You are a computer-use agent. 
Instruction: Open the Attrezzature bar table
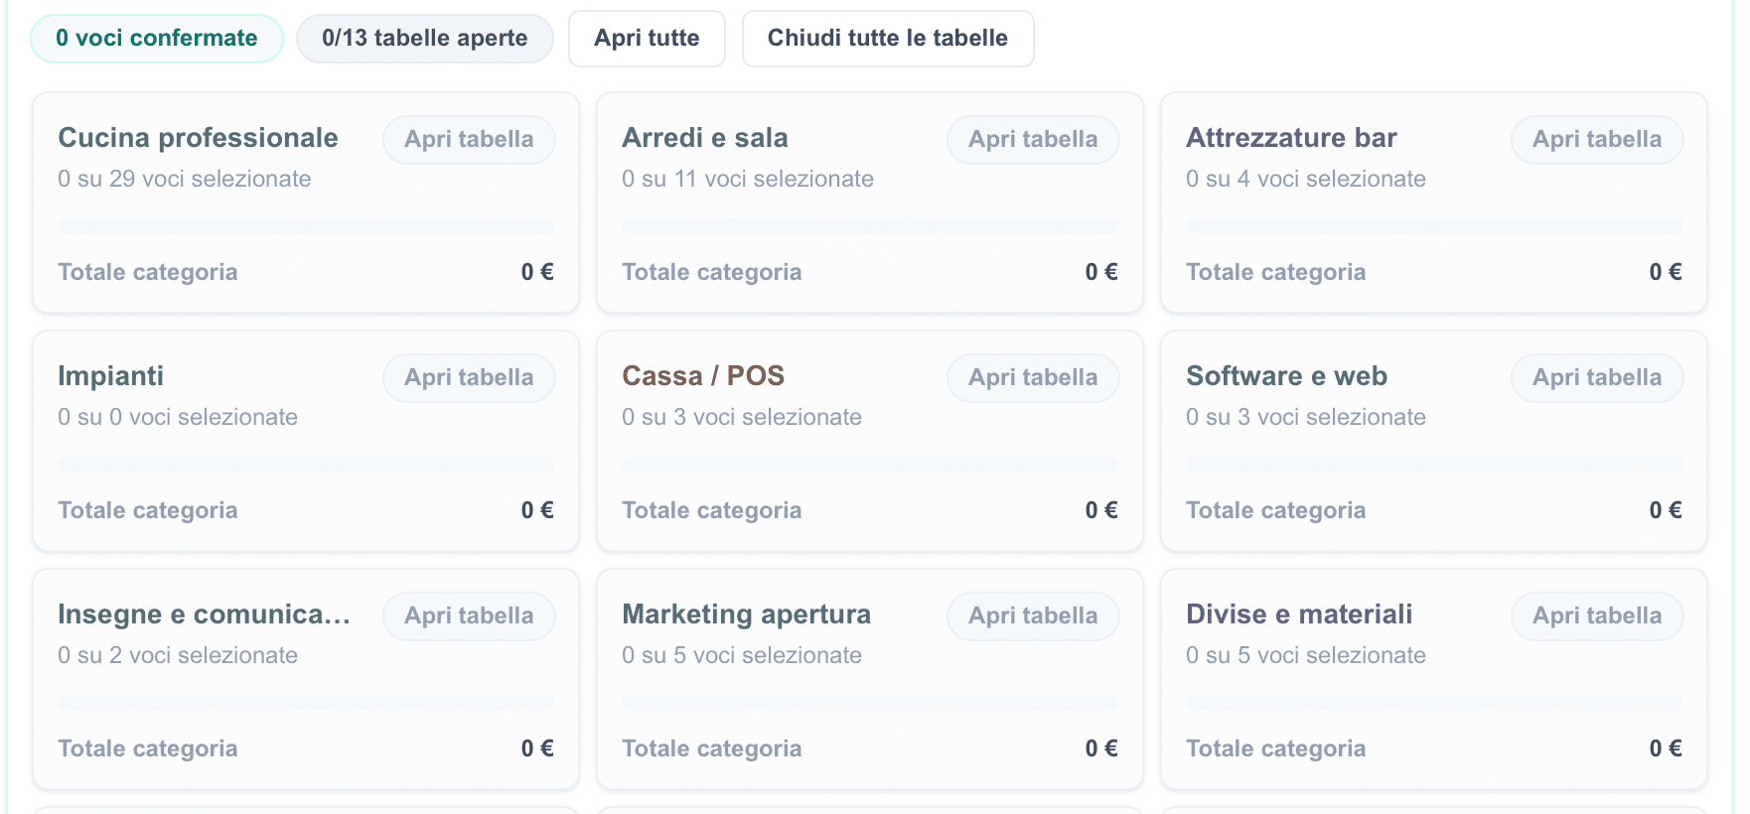(1597, 140)
